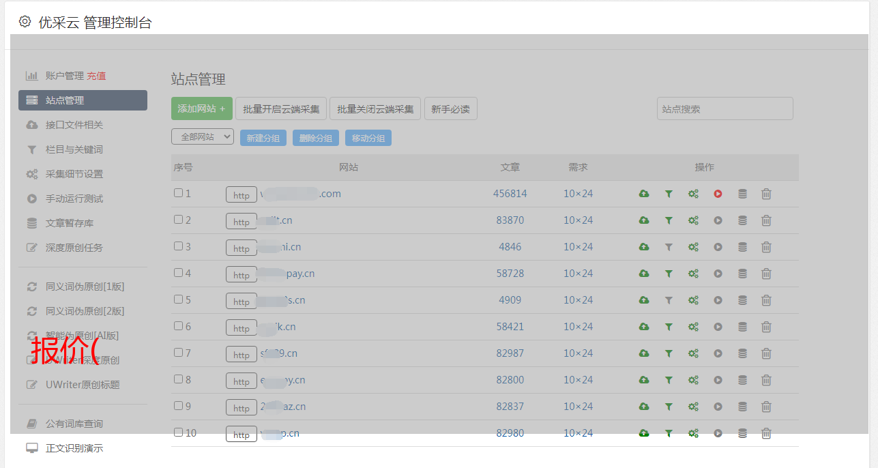
Task: Open the settings gears icon in row 6
Action: point(693,327)
